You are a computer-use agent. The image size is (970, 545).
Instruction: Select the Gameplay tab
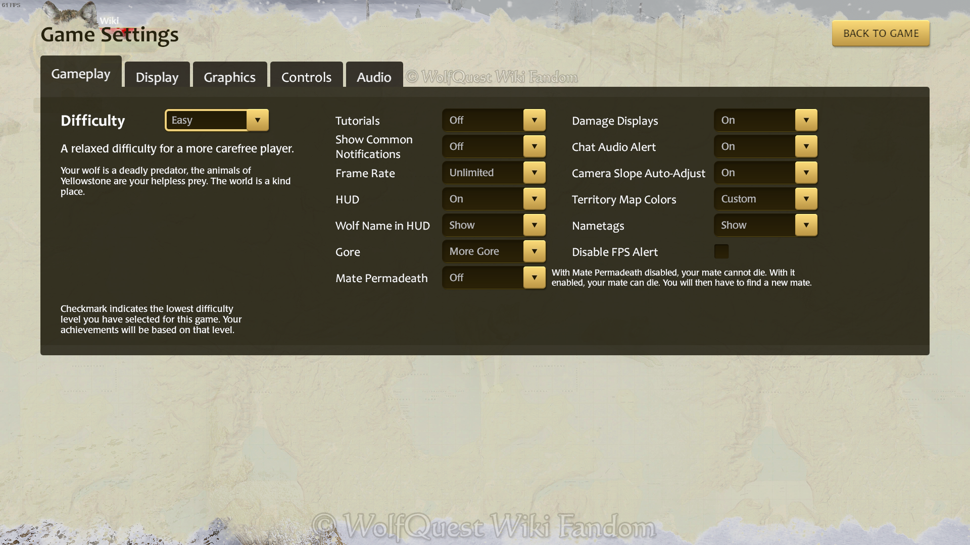(x=81, y=73)
